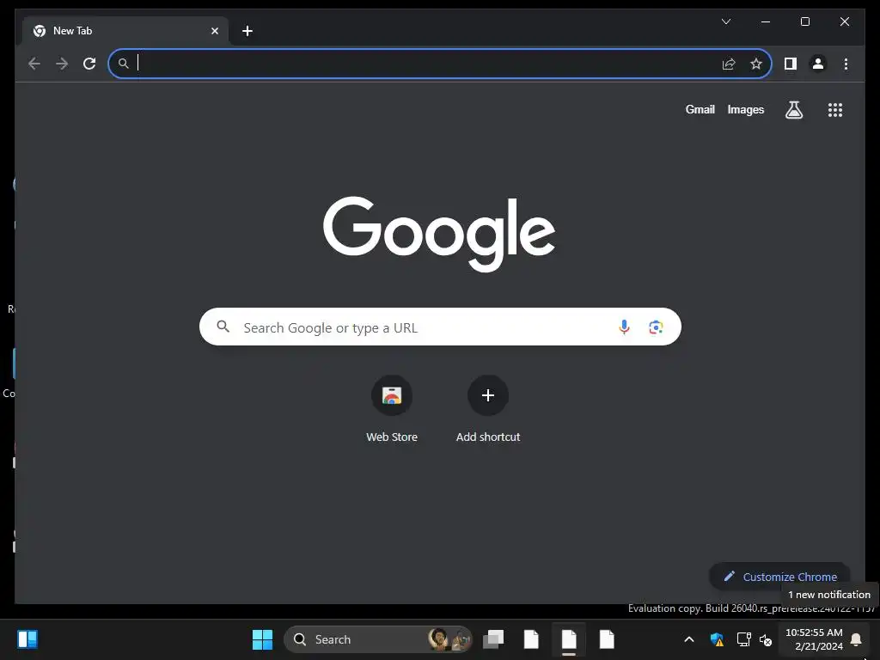Open Task View on taskbar

pos(493,639)
